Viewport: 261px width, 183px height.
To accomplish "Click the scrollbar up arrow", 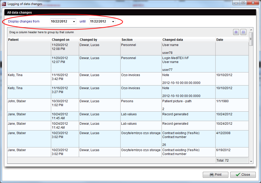I will coord(251,30).
